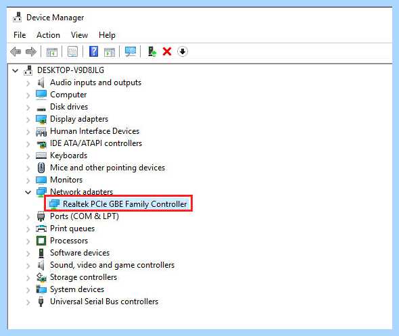Expand the Print queues category

click(28, 229)
